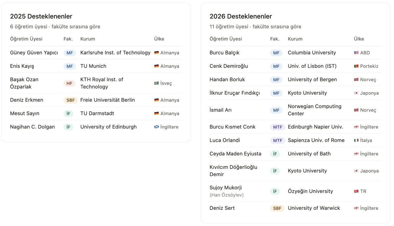394x226 pixels.
Task: Click the Ülke column header in the 2026 table
Action: pyautogui.click(x=359, y=39)
